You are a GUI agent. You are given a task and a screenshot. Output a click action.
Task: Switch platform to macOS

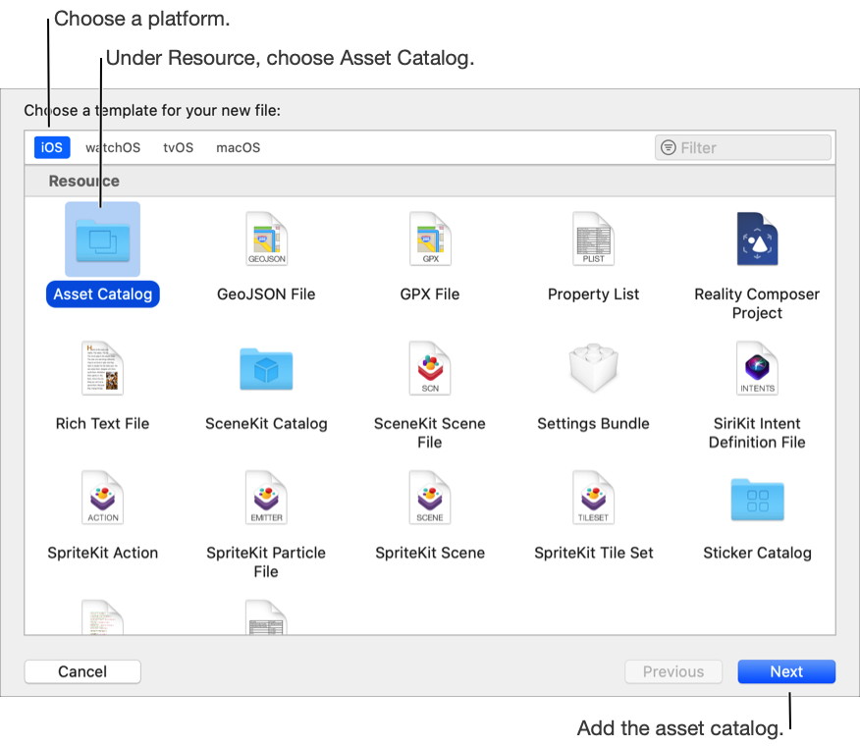[238, 147]
